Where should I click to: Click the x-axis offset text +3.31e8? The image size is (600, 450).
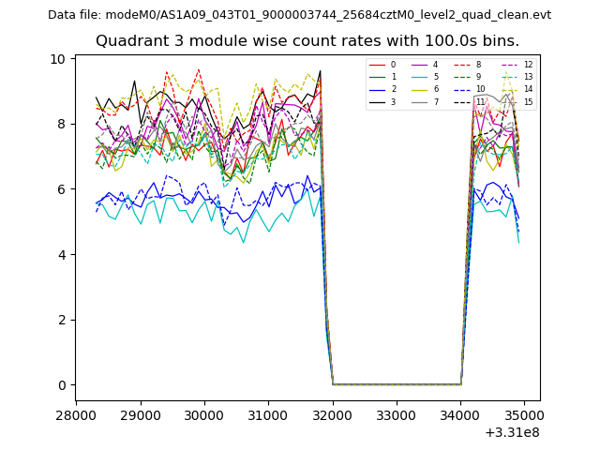510,432
